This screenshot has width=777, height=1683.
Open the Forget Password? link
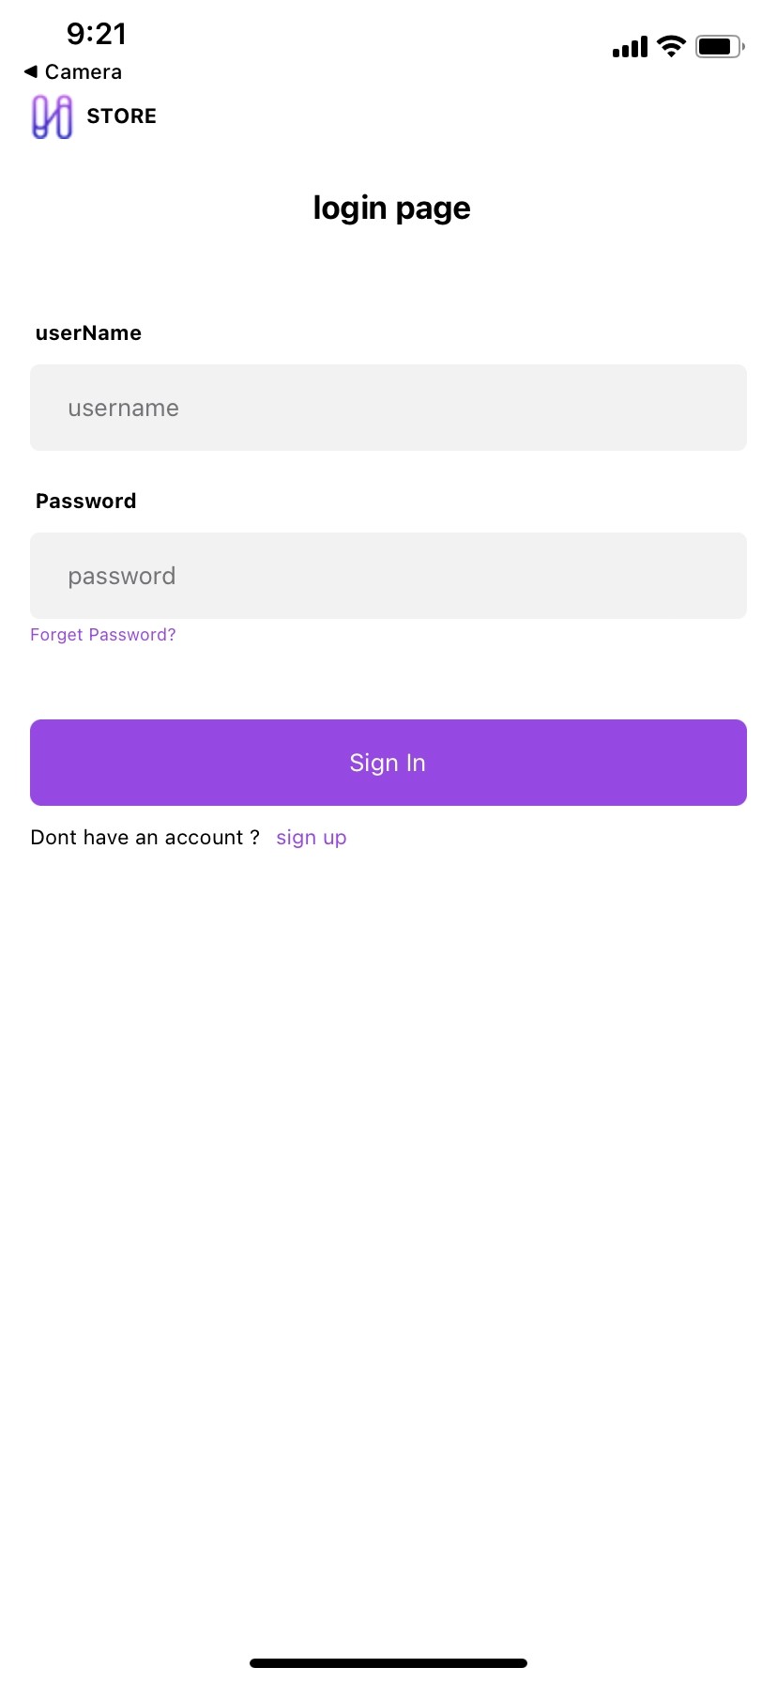(x=103, y=635)
